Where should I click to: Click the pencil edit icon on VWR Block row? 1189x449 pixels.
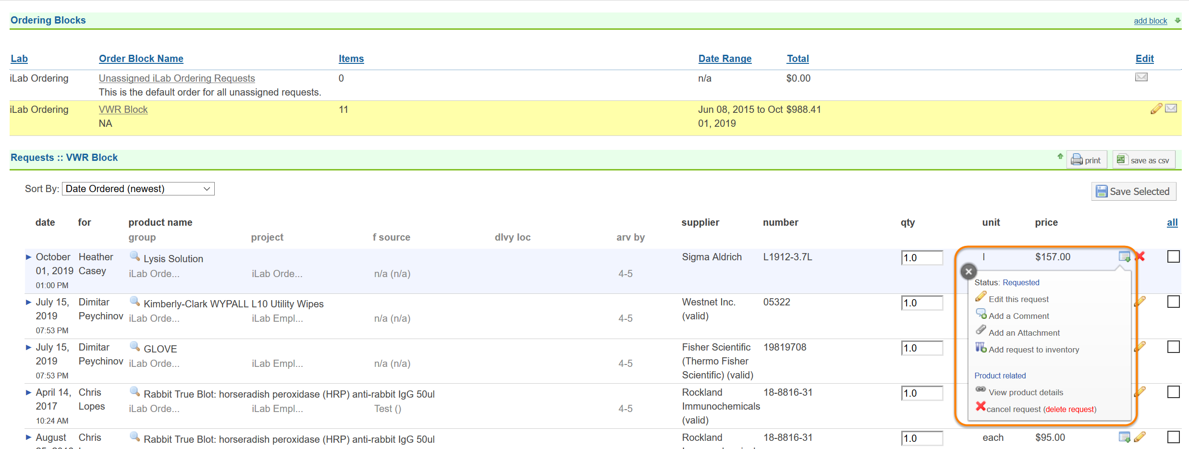pyautogui.click(x=1156, y=109)
